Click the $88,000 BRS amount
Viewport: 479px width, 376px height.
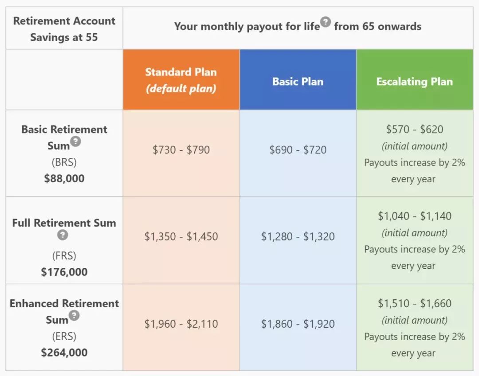pos(64,179)
